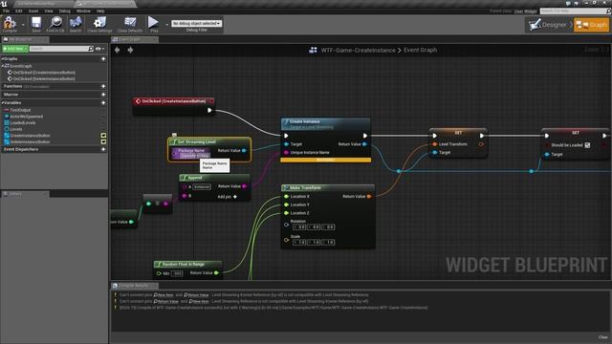Select the Event Graph tab
The width and height of the screenshot is (612, 344).
click(134, 39)
